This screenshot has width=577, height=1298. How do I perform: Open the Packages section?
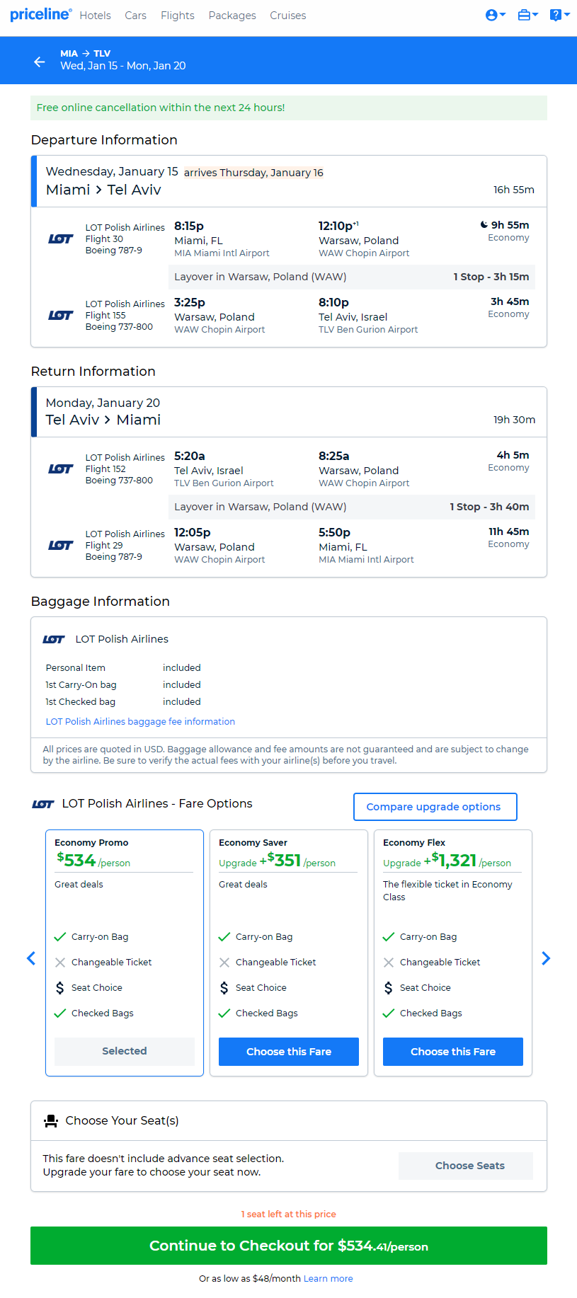point(232,16)
